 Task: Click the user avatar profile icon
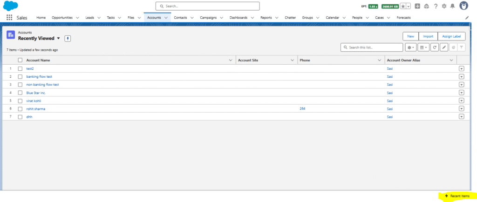pos(464,6)
